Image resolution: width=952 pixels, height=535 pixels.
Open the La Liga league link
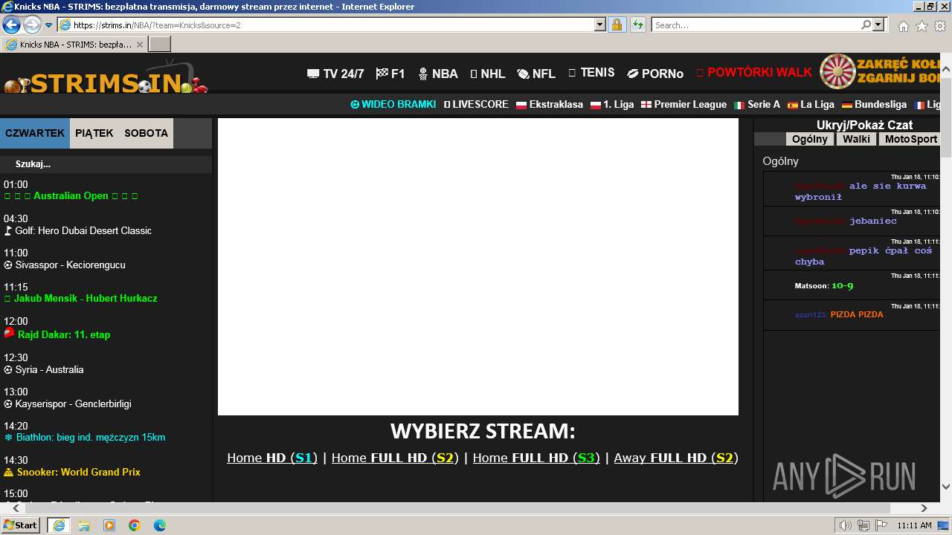point(811,105)
